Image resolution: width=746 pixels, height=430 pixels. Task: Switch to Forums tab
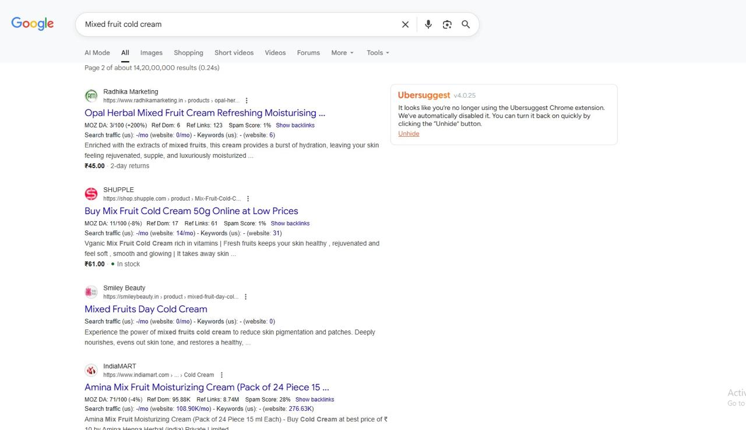point(308,52)
